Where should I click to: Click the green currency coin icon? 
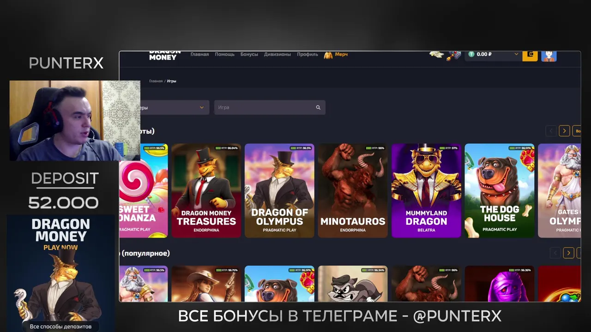(x=471, y=54)
